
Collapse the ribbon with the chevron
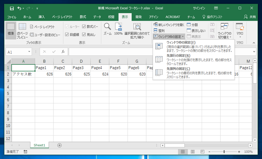[254, 43]
